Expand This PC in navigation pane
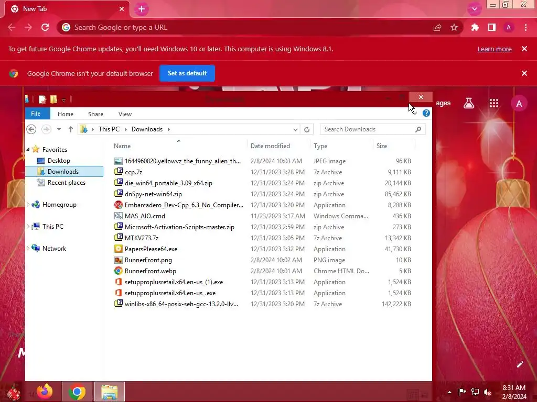Screen dimensions: 537x402 click(28, 226)
